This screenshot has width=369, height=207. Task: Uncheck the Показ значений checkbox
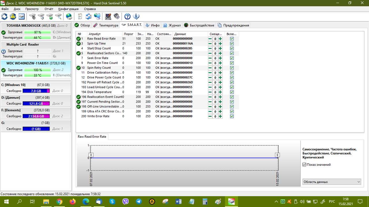click(304, 165)
